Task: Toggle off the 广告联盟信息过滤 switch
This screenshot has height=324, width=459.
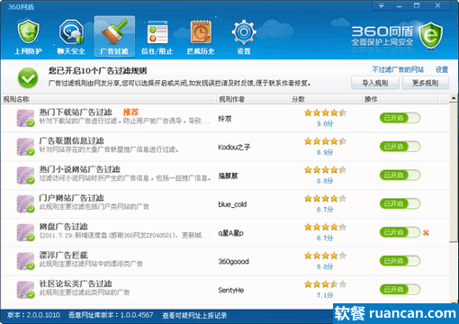Action: tap(400, 147)
